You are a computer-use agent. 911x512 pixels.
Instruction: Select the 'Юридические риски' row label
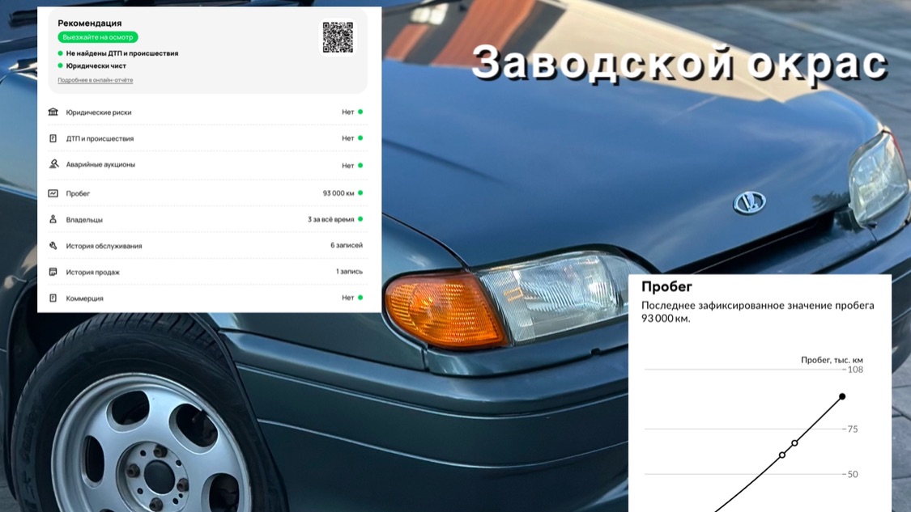pos(99,112)
